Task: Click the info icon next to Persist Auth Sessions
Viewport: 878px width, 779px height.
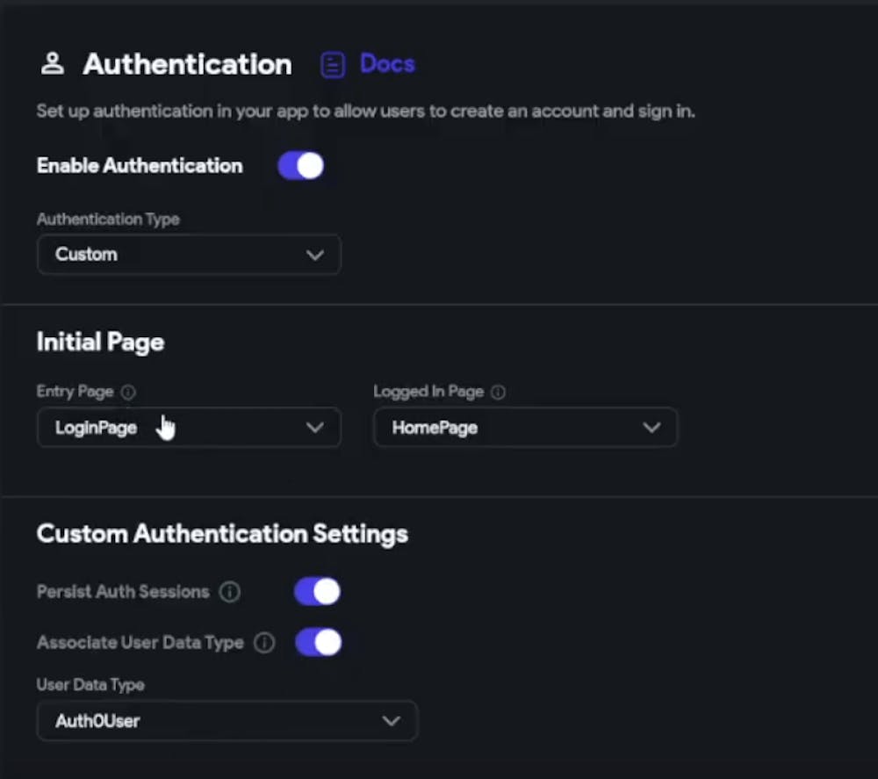Action: click(229, 592)
